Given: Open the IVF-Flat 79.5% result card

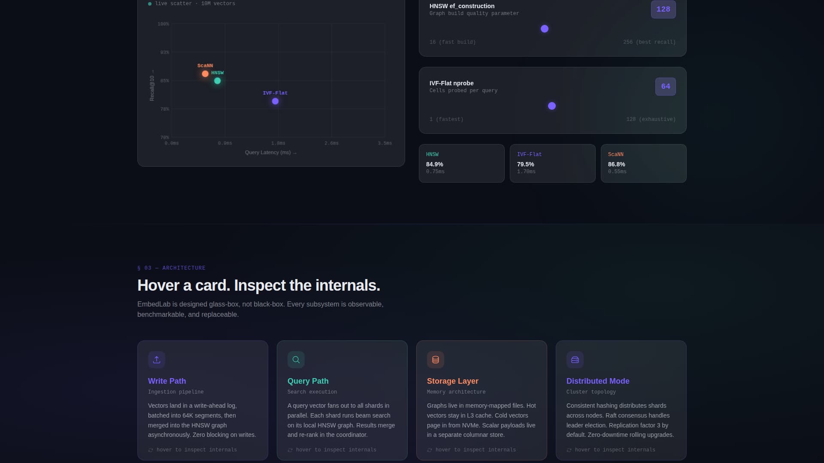Looking at the screenshot, I should (x=553, y=163).
